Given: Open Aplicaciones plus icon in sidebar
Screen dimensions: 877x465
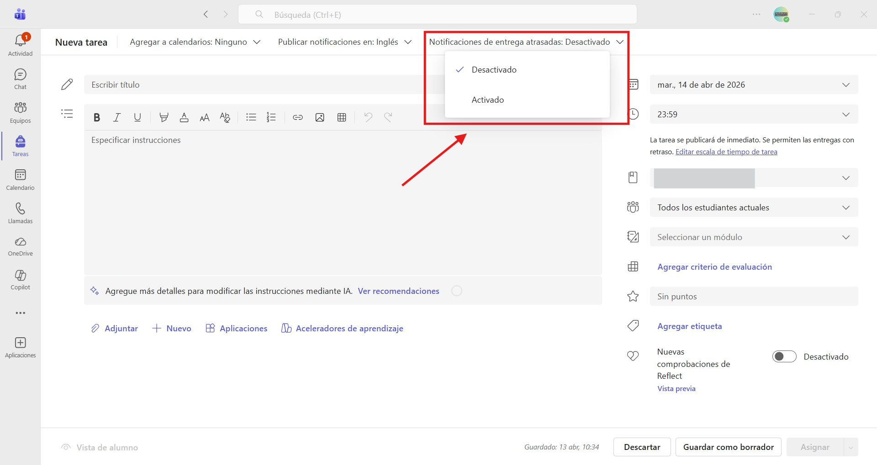Looking at the screenshot, I should (20, 348).
